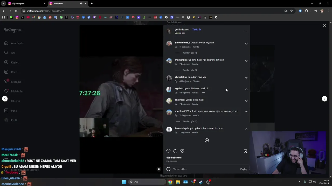This screenshot has height=186, width=332.
Task: Open gorilshittpost profile avatar
Action: (169, 31)
